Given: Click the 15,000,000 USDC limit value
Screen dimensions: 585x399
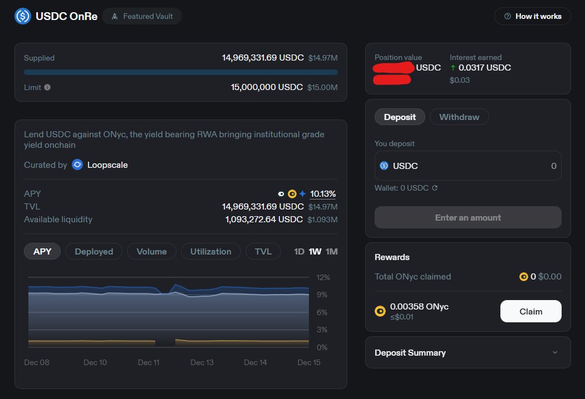Looking at the screenshot, I should (x=267, y=87).
